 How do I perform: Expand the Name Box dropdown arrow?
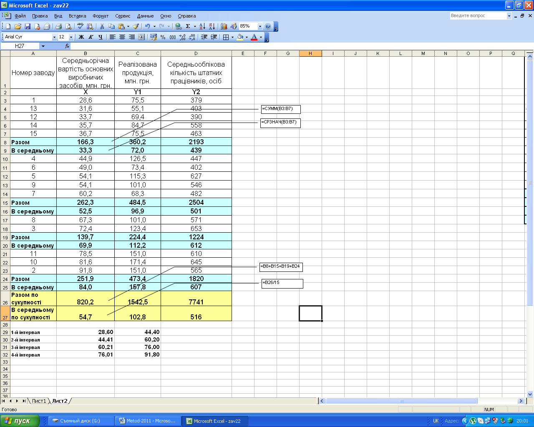point(43,46)
